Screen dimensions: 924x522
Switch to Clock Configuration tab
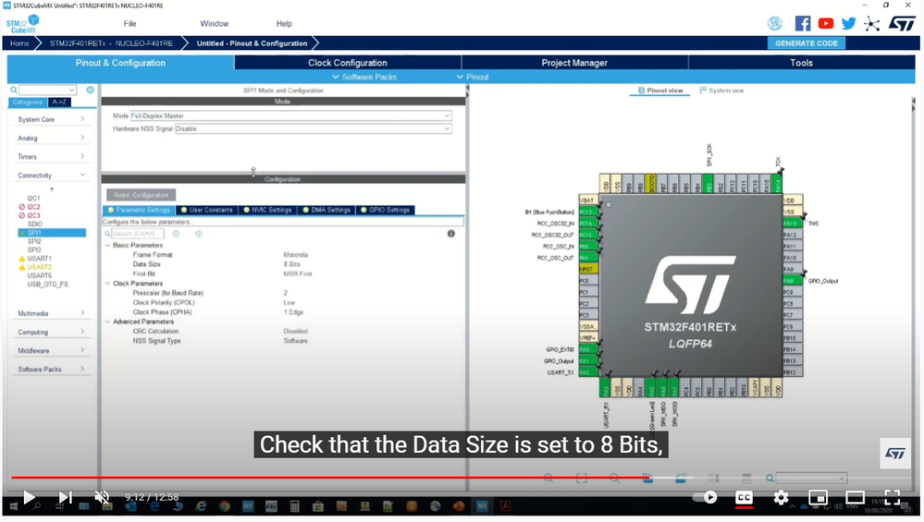[348, 63]
